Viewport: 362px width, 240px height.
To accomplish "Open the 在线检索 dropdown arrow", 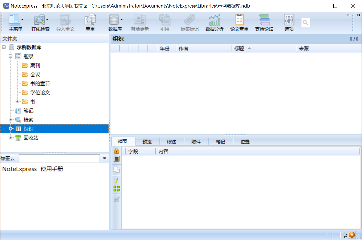I will (x=47, y=20).
